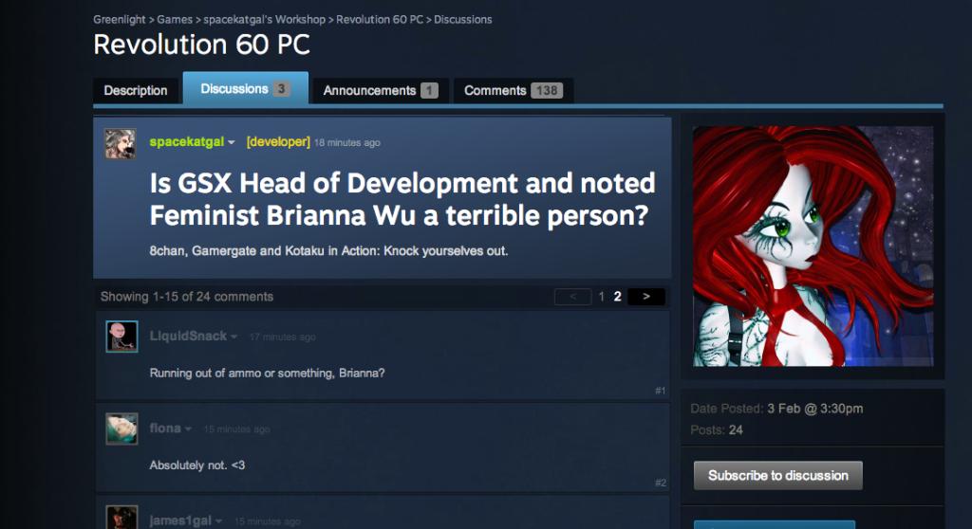The image size is (972, 529).
Task: Go to comments page 1
Action: (601, 297)
